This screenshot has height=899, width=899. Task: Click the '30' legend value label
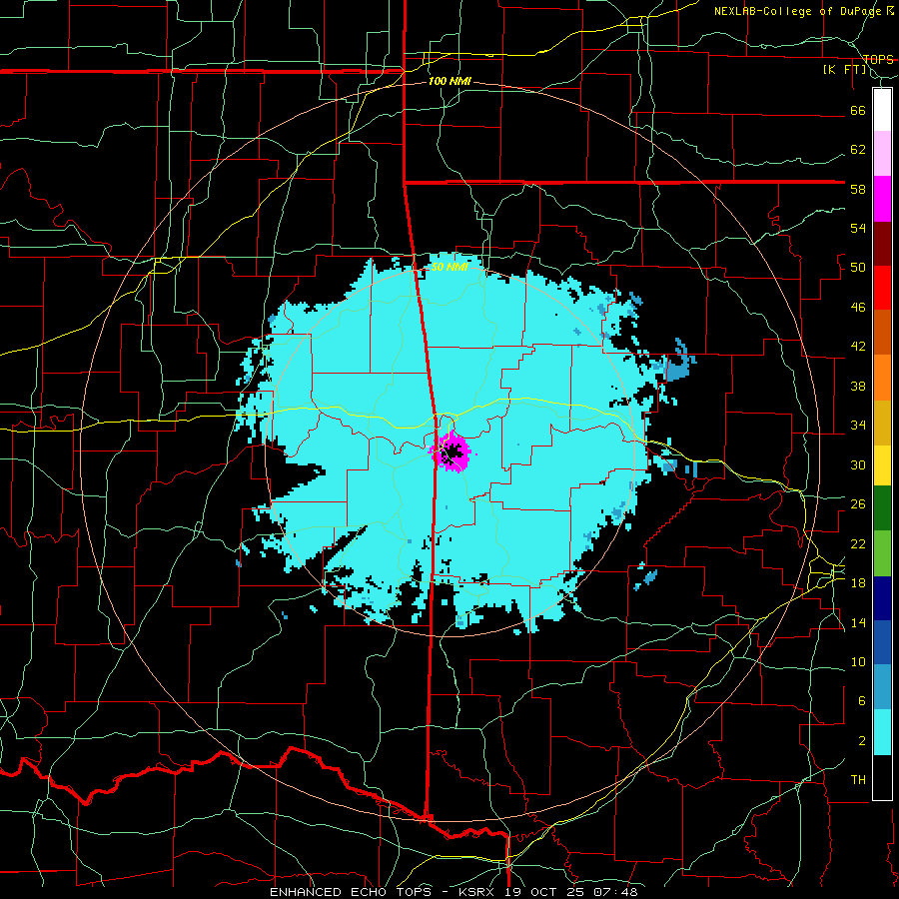(858, 464)
